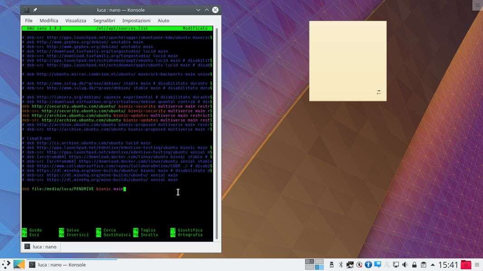Open the Konsole window menu icon
Screen dimensions: 483x271
[27, 10]
